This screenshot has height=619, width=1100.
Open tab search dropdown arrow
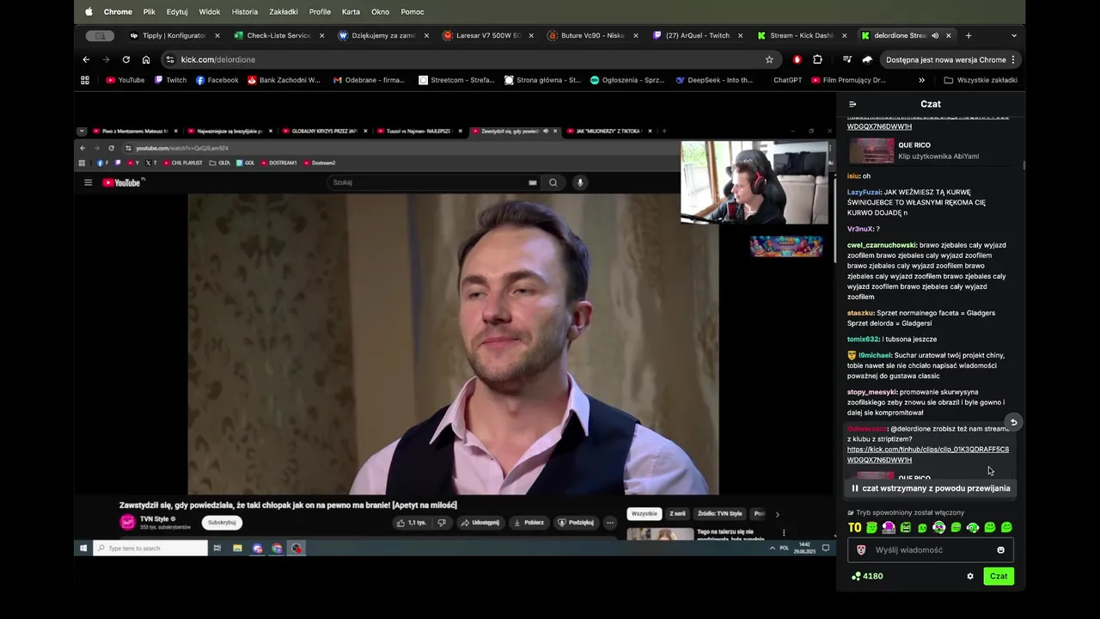coord(1014,35)
